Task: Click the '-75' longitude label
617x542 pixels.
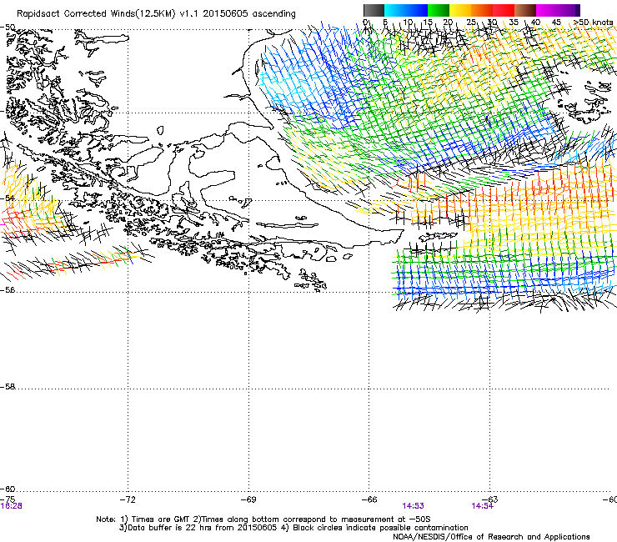Action: (x=8, y=499)
